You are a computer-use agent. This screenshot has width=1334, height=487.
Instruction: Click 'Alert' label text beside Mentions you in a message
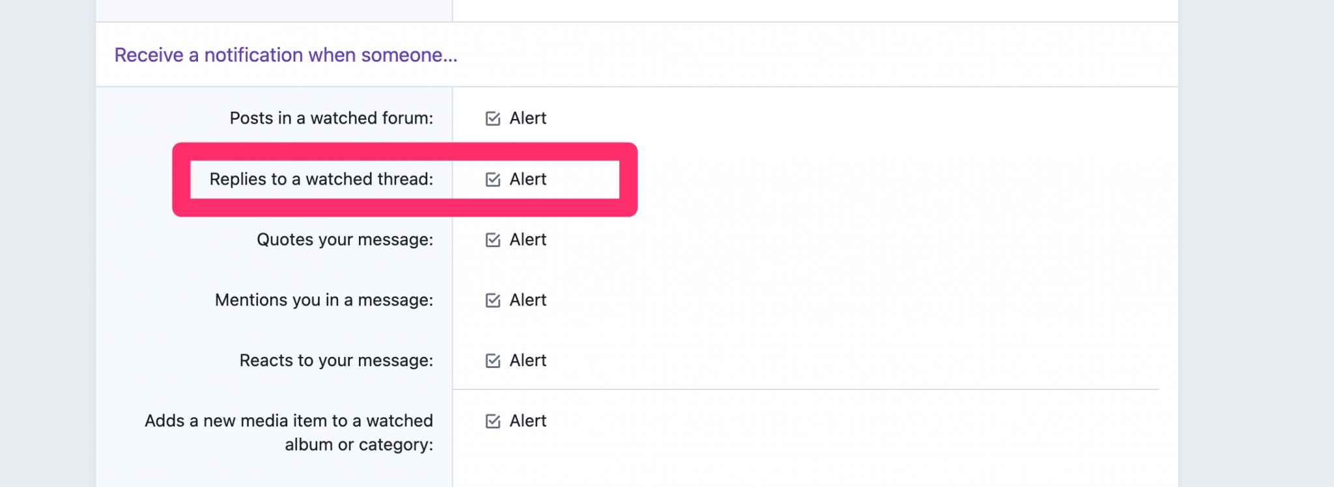pos(528,300)
